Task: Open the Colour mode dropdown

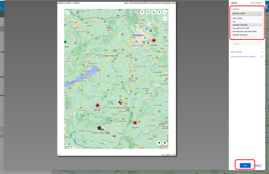Action: pos(247,44)
